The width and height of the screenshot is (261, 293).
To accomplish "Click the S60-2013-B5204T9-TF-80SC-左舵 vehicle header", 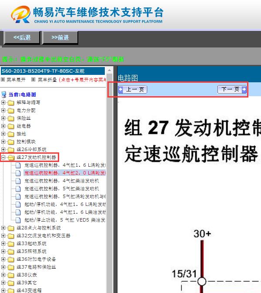I will [x=53, y=71].
